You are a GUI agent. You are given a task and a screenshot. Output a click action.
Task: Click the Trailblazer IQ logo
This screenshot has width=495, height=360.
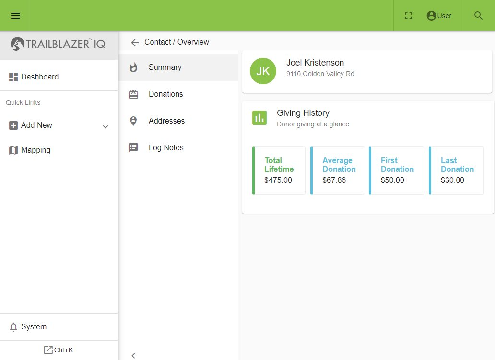coord(58,44)
